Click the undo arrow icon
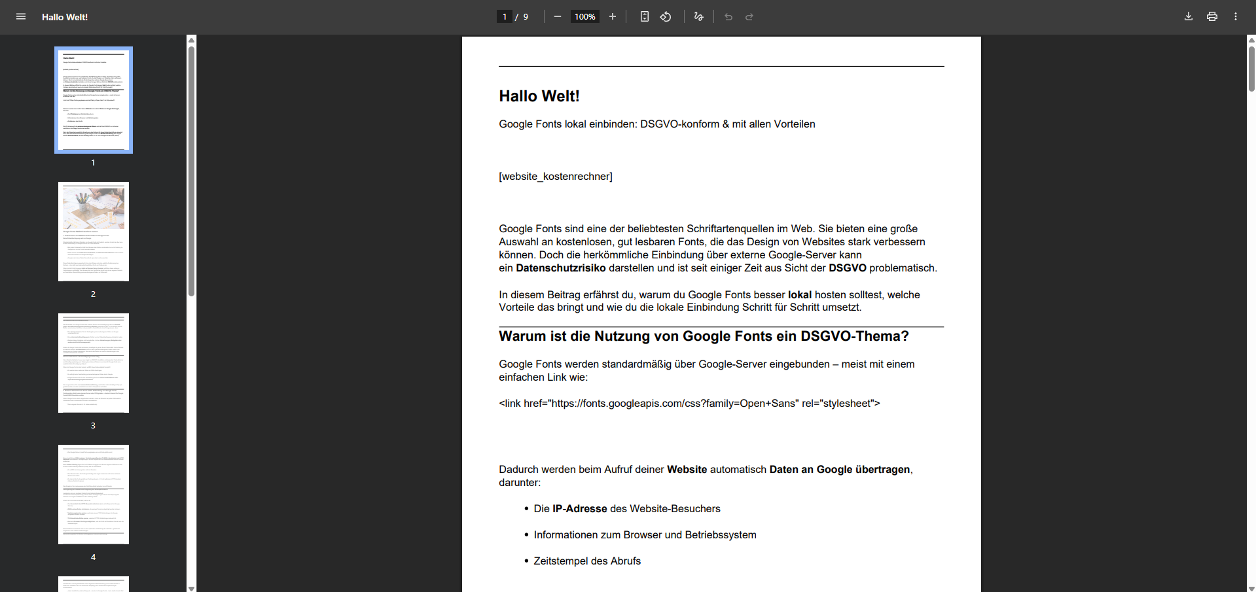The height and width of the screenshot is (592, 1256). pos(728,16)
